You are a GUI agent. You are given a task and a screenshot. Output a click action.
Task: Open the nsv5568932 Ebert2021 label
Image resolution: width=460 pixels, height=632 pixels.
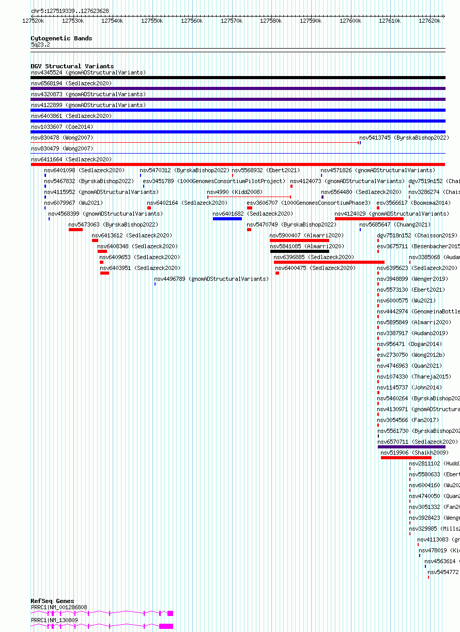pos(266,170)
